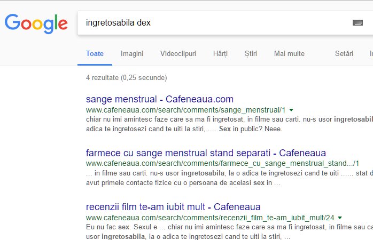The width and height of the screenshot is (373, 240).
Task: Expand dropdown arrow next to sange_menstrual/1 URL
Action: point(291,110)
